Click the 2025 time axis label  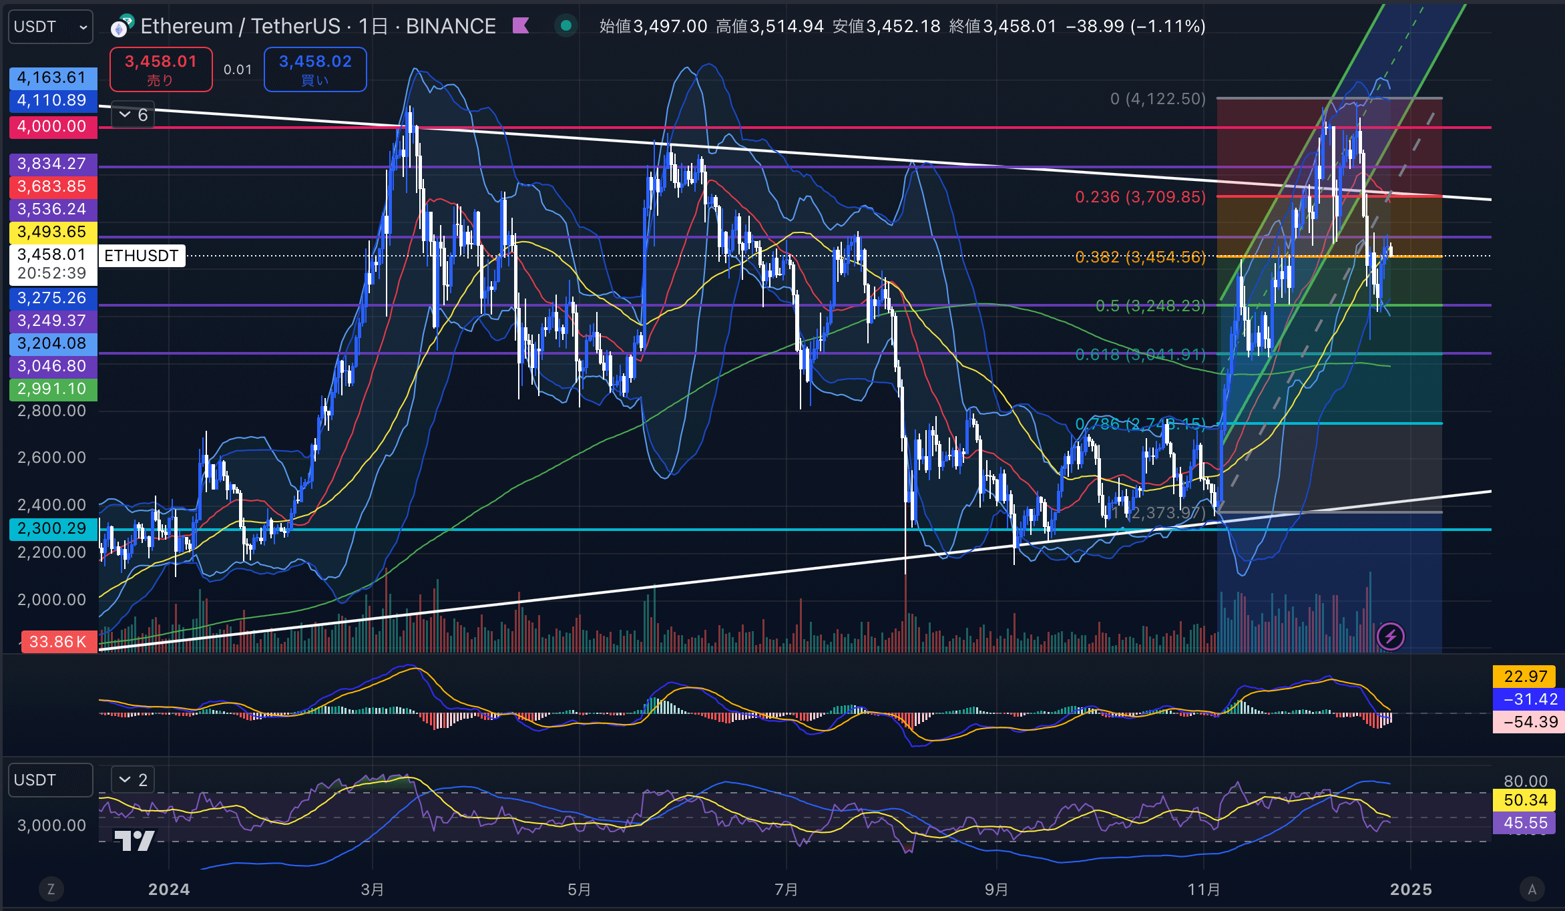1411,890
